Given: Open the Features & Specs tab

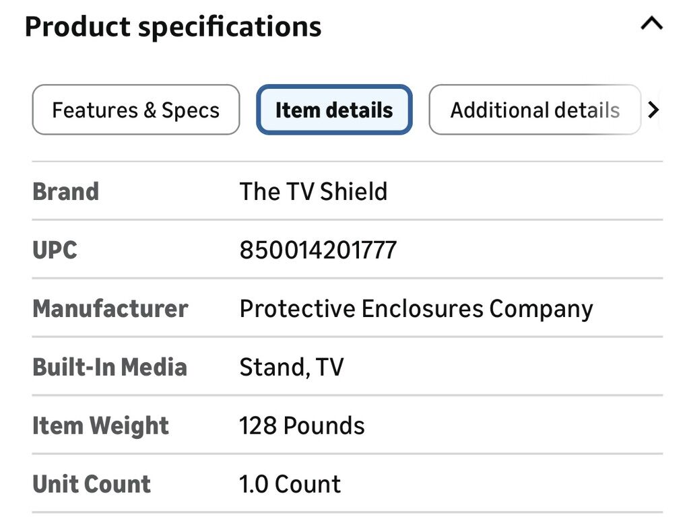Looking at the screenshot, I should [x=136, y=110].
